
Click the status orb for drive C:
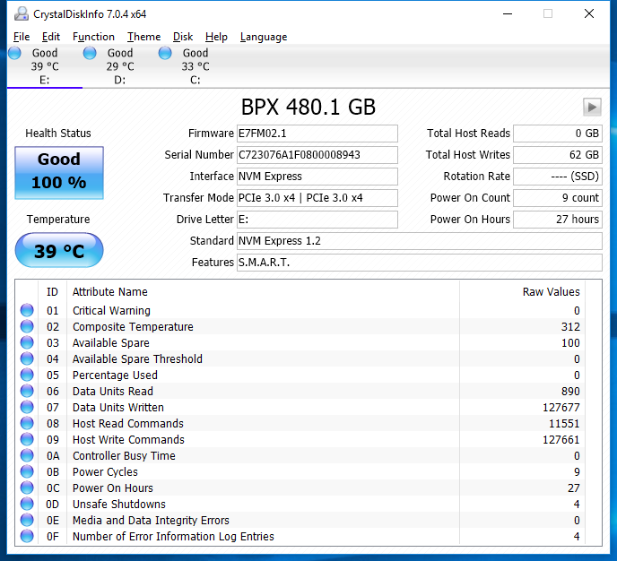tap(165, 54)
